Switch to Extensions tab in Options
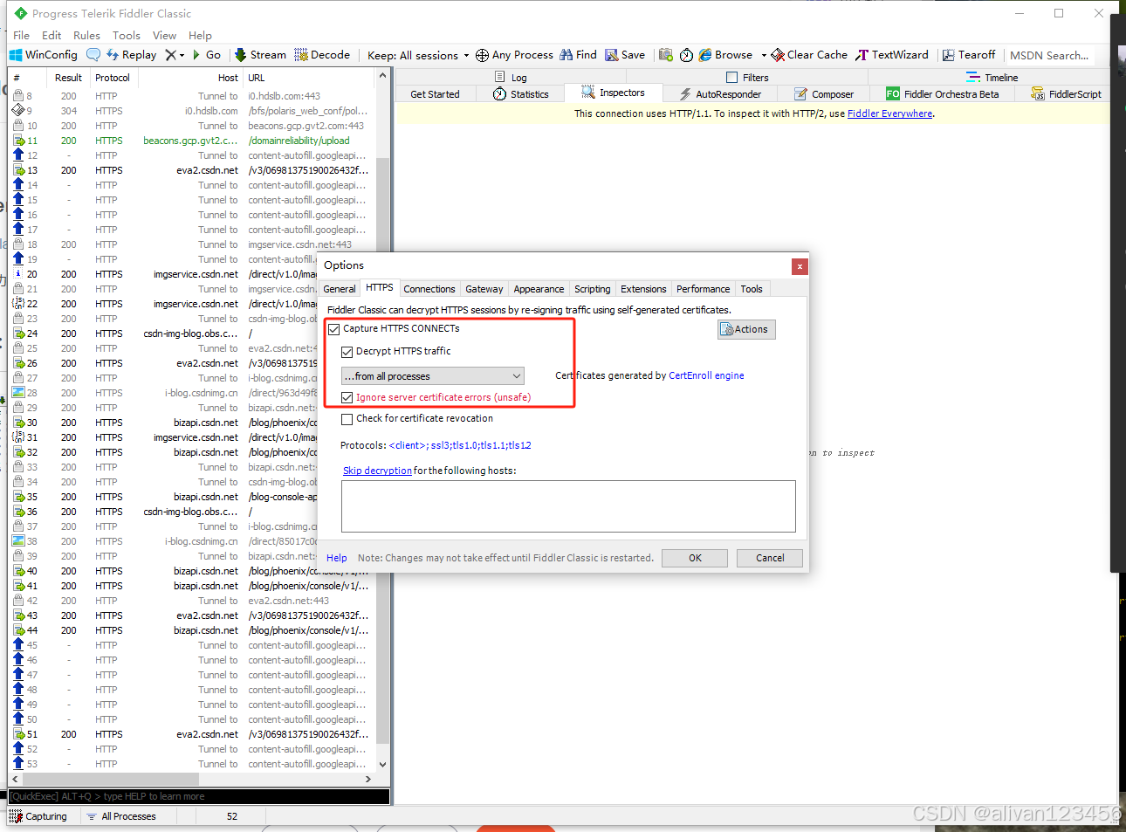The image size is (1126, 832). point(643,289)
